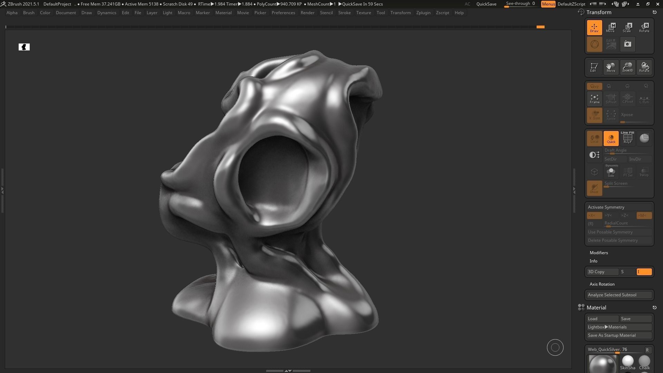663x373 pixels.
Task: Click the Rotate view lock icon
Action: 644,67
